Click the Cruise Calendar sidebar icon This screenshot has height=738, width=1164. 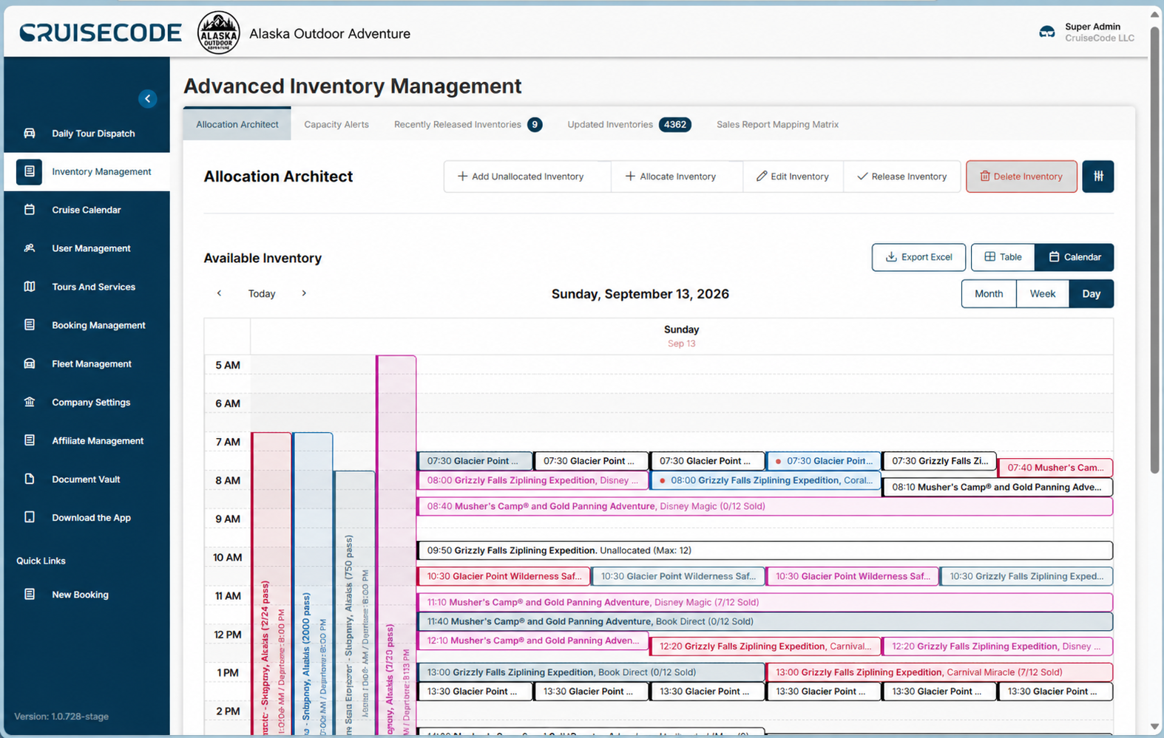tap(30, 210)
